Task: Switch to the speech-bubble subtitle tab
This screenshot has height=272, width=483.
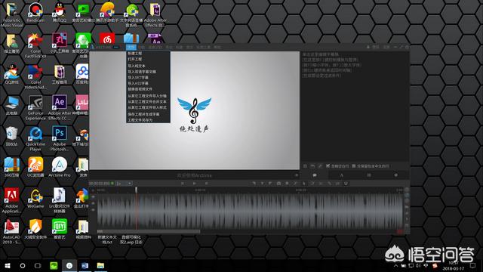Action: [315, 175]
